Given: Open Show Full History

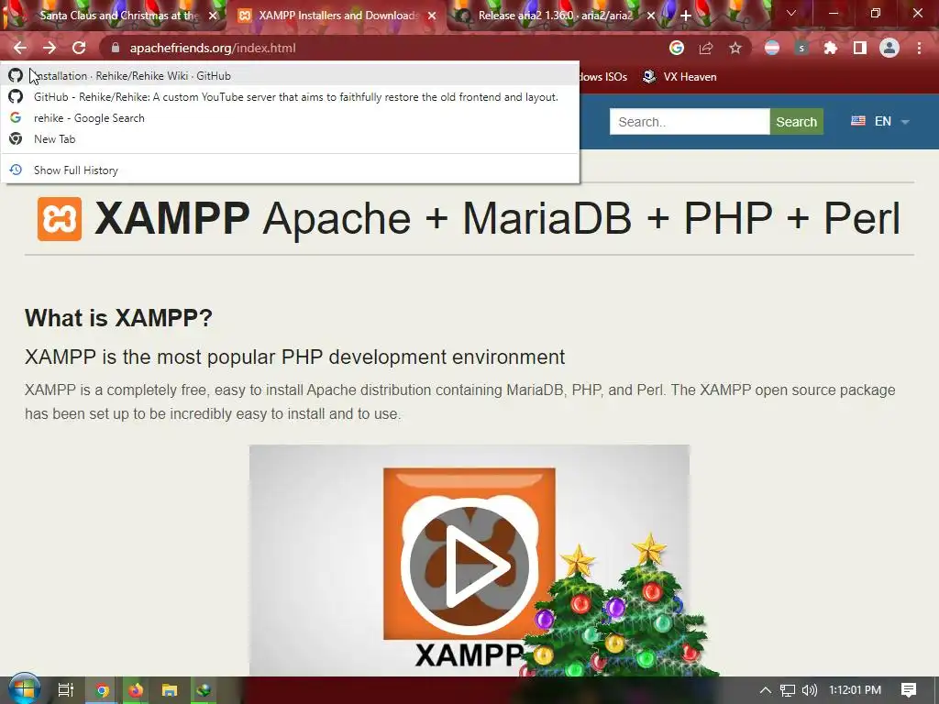Looking at the screenshot, I should (290, 170).
